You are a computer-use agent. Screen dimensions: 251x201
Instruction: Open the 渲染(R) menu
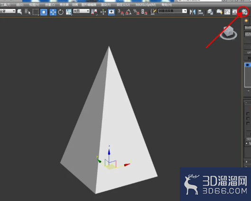[x=106, y=5]
